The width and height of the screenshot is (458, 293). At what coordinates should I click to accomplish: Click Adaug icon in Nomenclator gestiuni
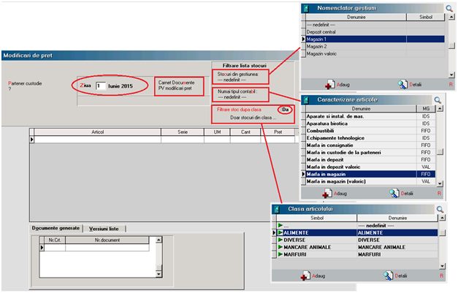click(330, 85)
